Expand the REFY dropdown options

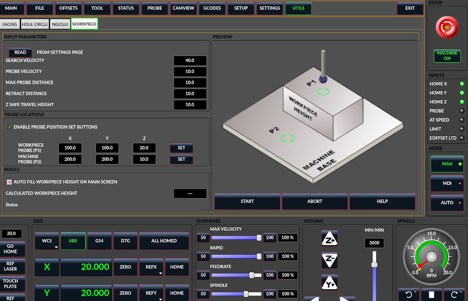click(151, 293)
